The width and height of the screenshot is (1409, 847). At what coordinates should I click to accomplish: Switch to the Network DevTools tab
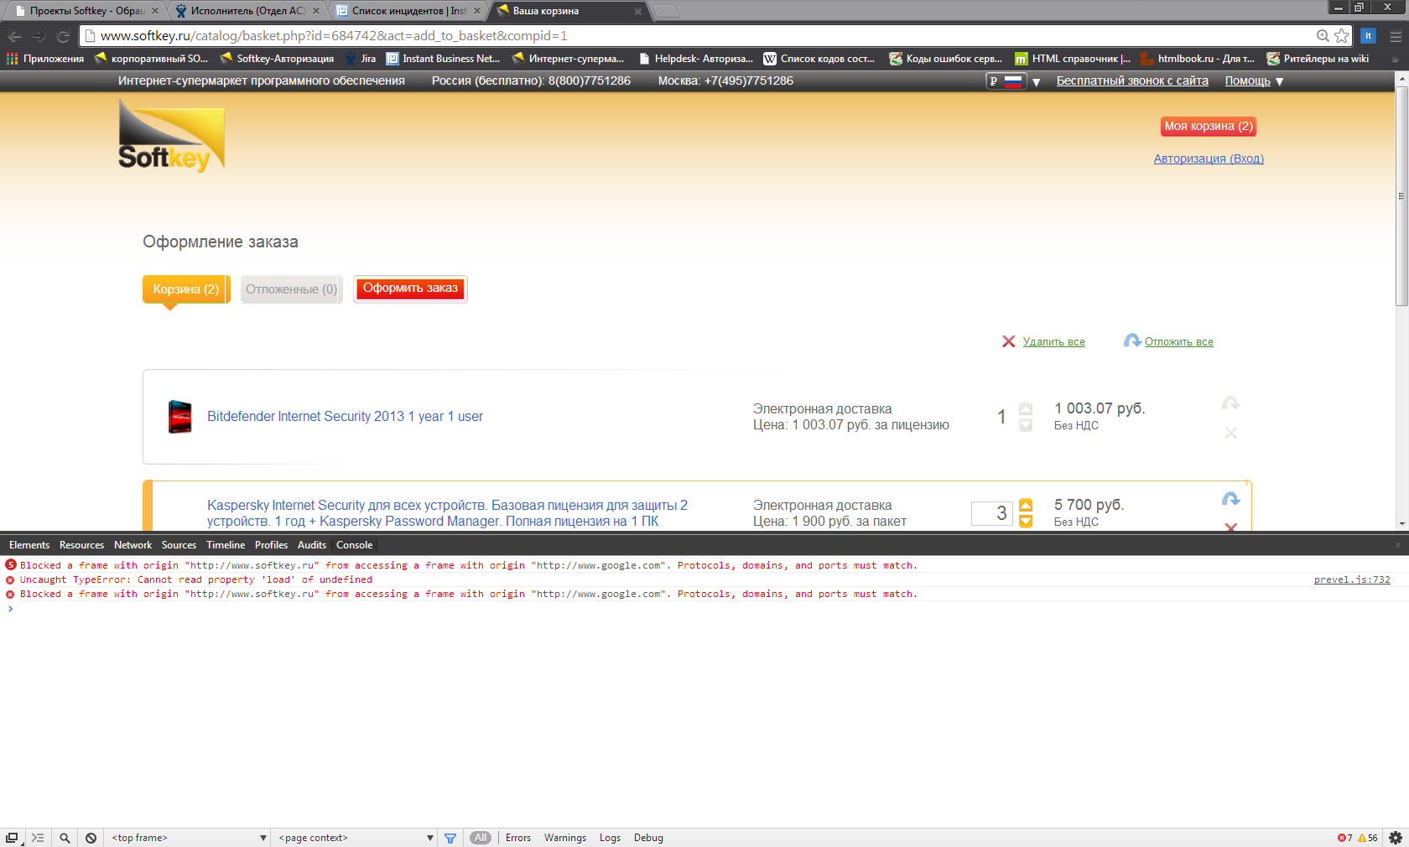(x=133, y=545)
